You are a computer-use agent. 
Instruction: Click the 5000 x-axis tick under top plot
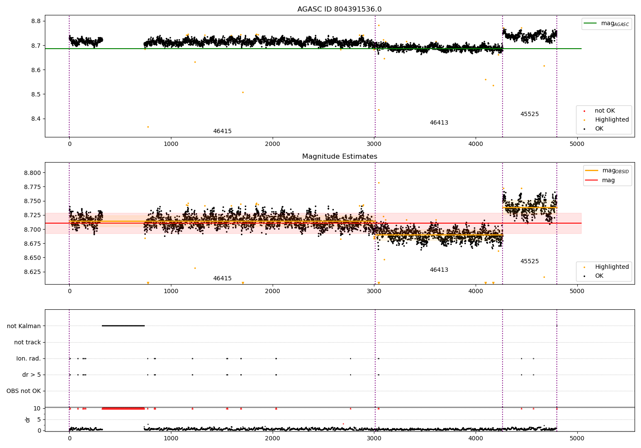pyautogui.click(x=577, y=144)
